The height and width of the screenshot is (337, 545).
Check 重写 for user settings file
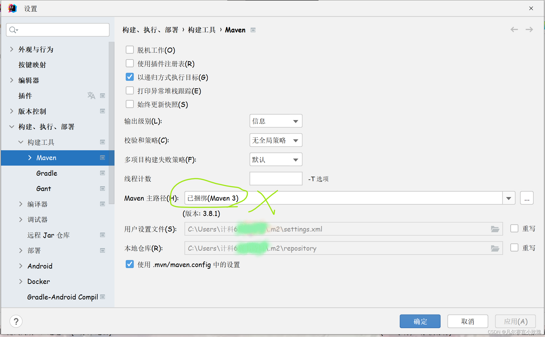[x=514, y=229]
